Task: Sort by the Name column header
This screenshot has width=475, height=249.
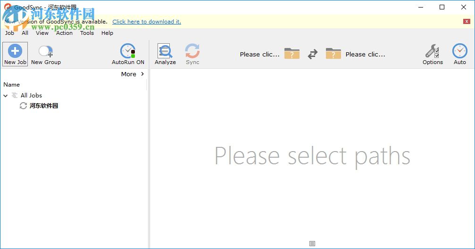Action: point(11,85)
